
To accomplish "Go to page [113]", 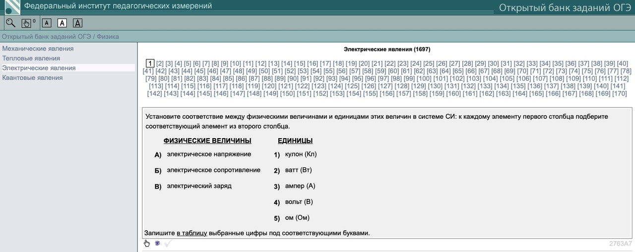I will coord(156,86).
